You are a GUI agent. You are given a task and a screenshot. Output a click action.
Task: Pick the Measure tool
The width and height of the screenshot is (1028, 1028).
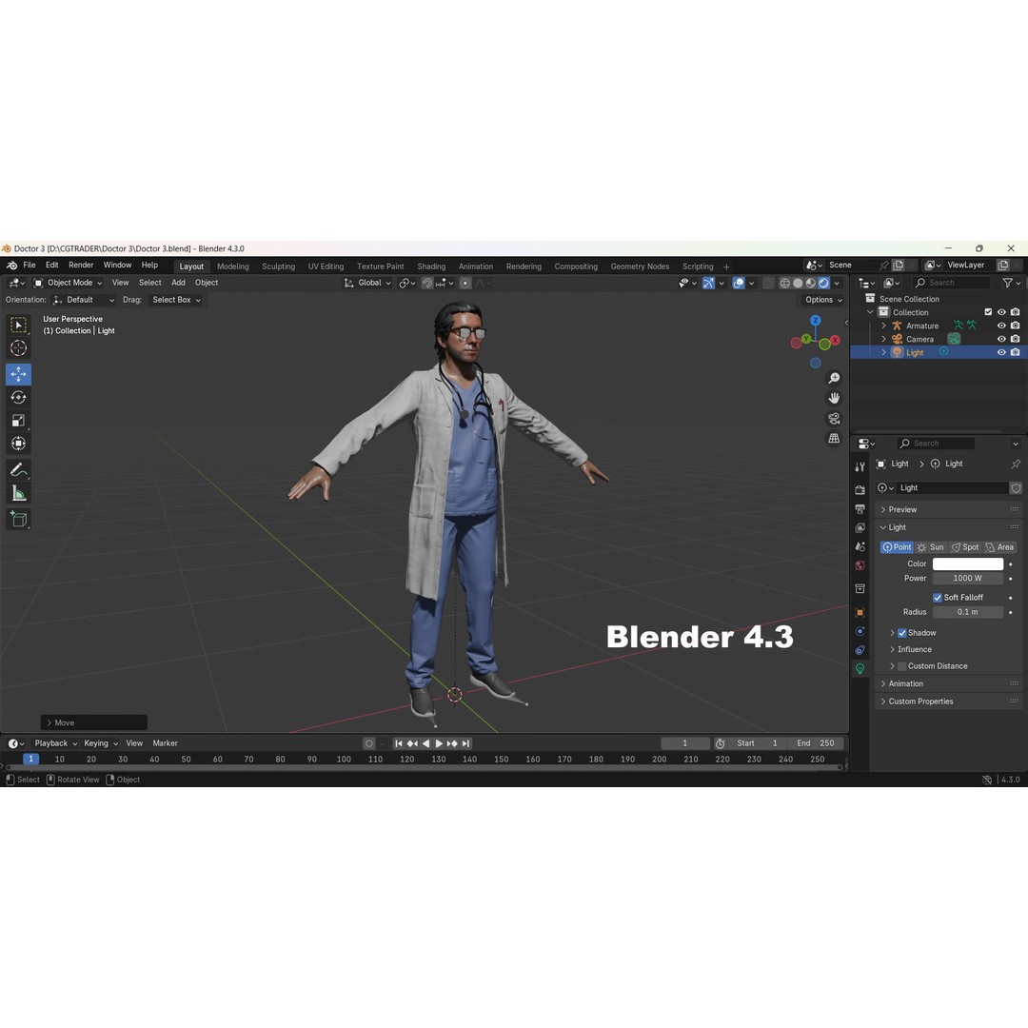18,493
